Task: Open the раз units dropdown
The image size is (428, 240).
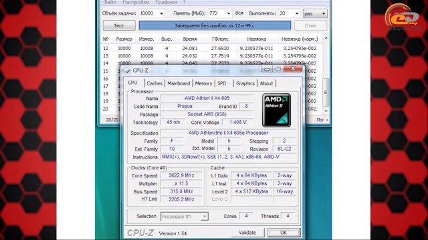Action: (x=315, y=13)
